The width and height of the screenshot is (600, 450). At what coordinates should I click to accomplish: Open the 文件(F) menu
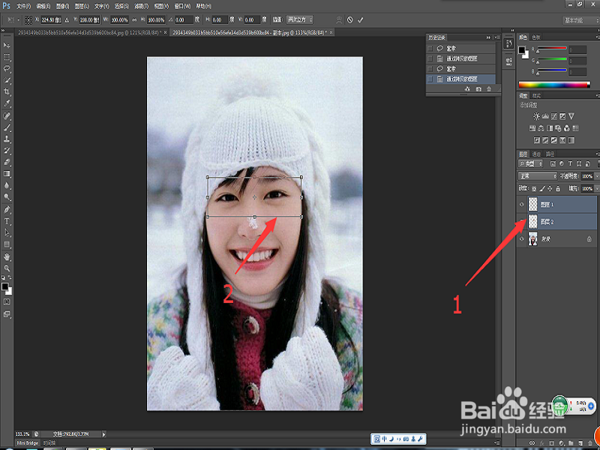(x=24, y=7)
